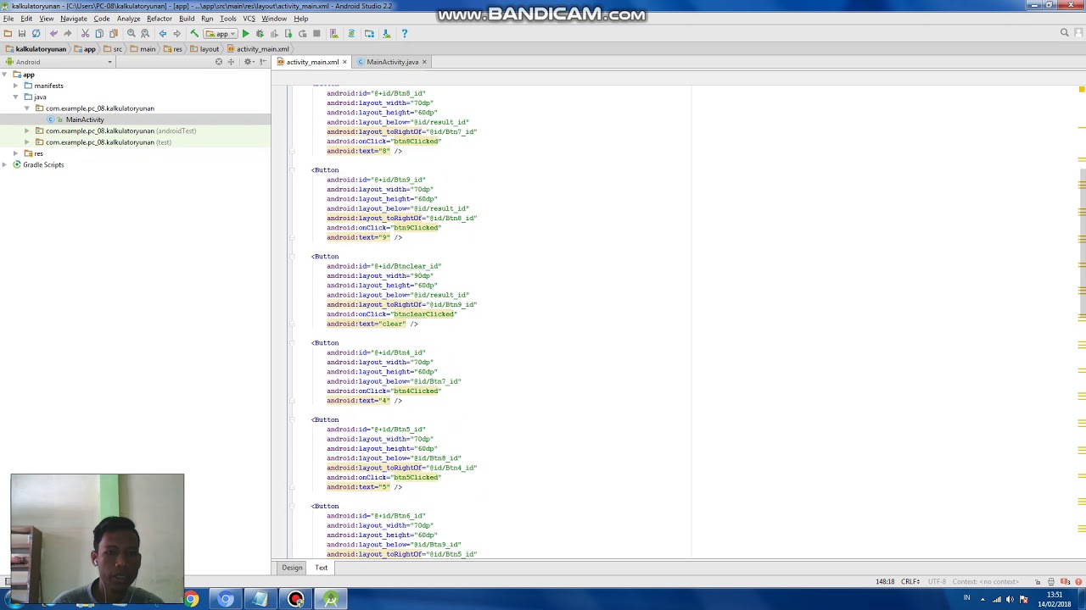This screenshot has width=1086, height=610.
Task: Open the VCS menu
Action: (249, 19)
